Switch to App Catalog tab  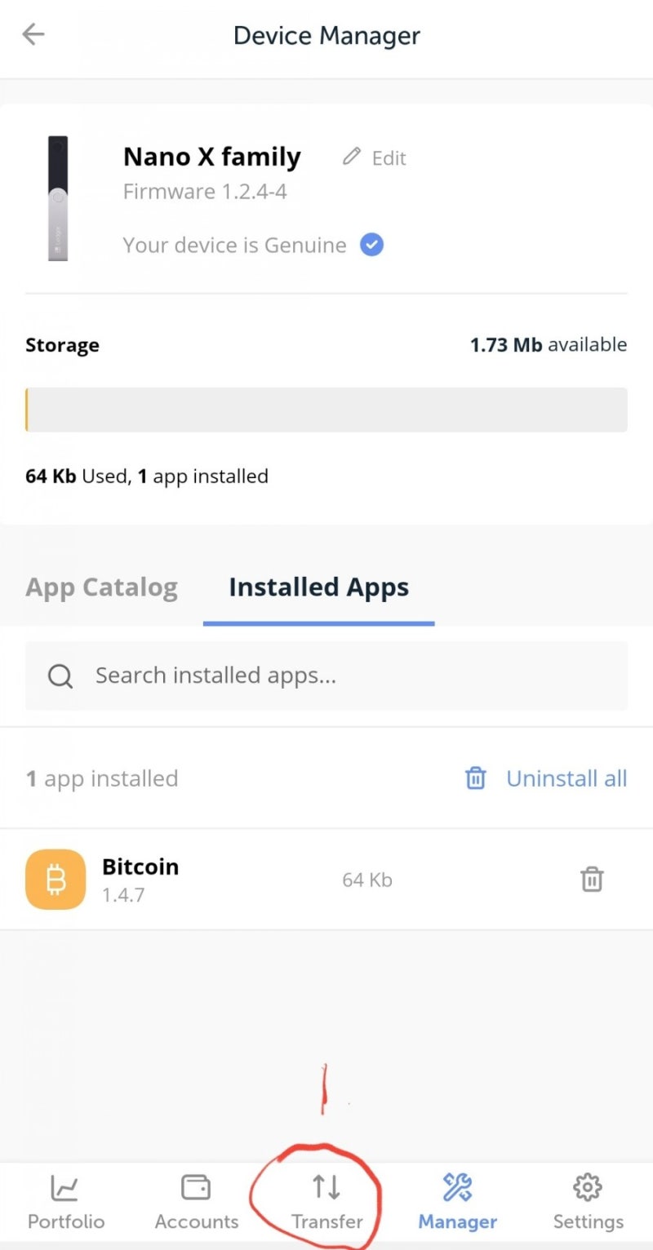coord(101,587)
